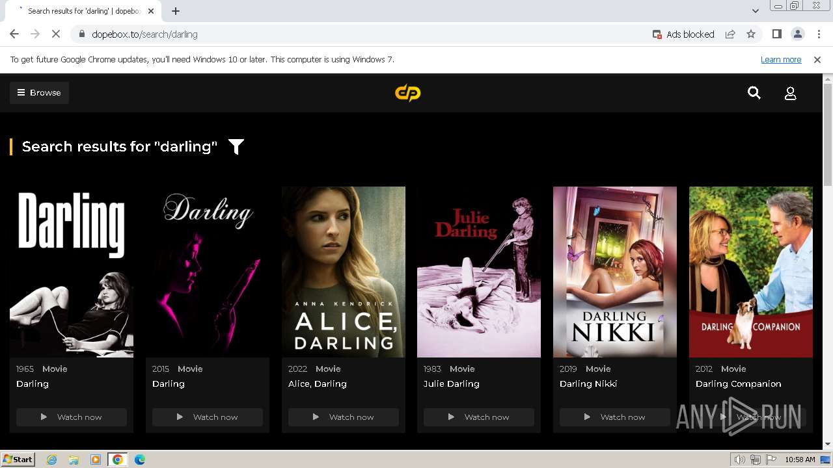The image size is (833, 468).
Task: Watch now Darling Nikki
Action: 615,417
